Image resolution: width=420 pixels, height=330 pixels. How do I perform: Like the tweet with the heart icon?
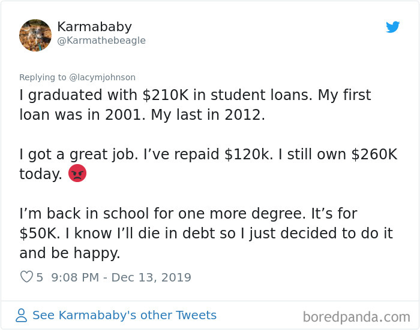tap(26, 277)
